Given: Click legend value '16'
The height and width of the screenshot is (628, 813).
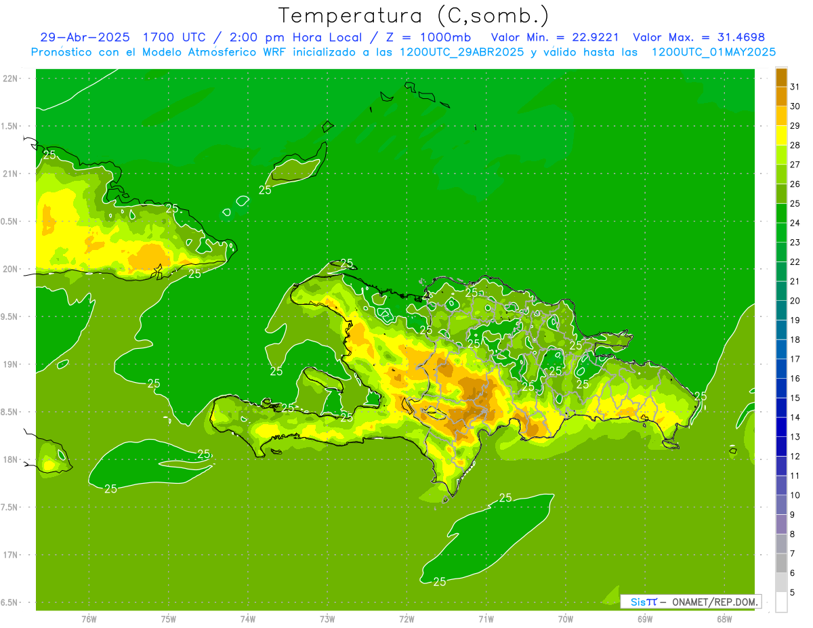Looking at the screenshot, I should coord(795,379).
